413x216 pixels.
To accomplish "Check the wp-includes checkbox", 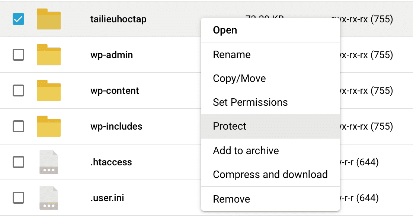I will point(18,126).
